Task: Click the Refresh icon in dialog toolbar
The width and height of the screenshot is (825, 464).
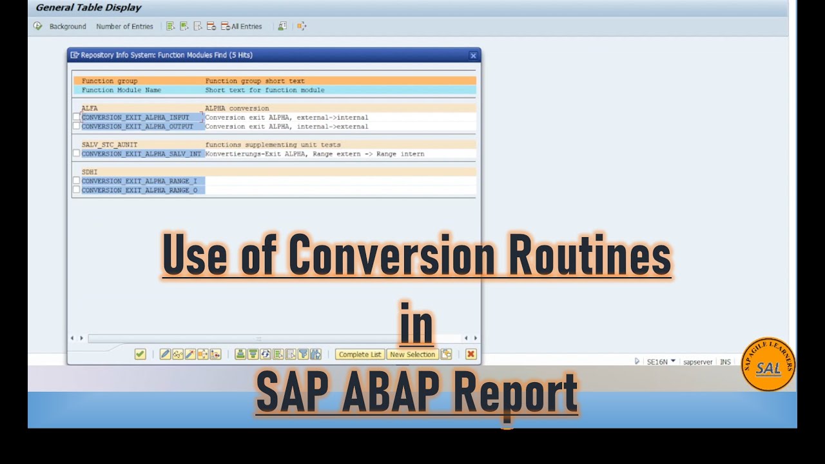Action: pyautogui.click(x=266, y=354)
